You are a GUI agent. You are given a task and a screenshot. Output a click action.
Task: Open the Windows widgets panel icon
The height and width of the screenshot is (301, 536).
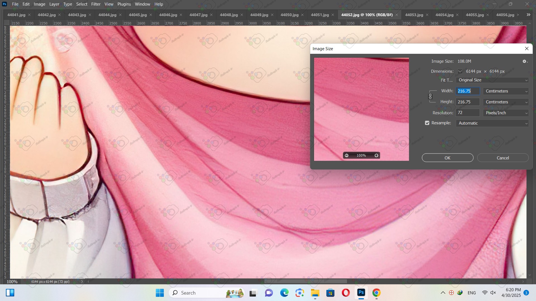click(10, 293)
